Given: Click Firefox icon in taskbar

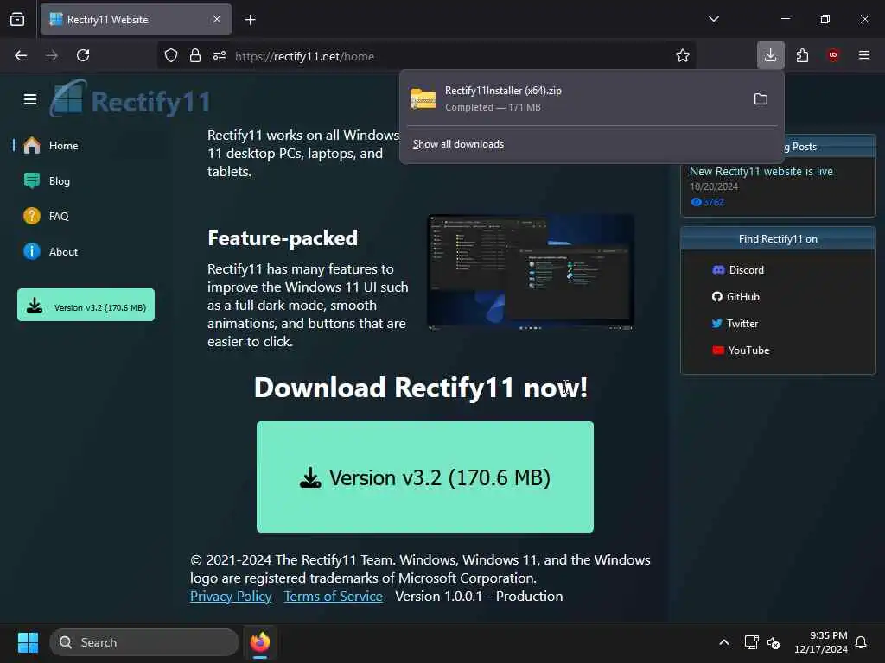Looking at the screenshot, I should [260, 642].
